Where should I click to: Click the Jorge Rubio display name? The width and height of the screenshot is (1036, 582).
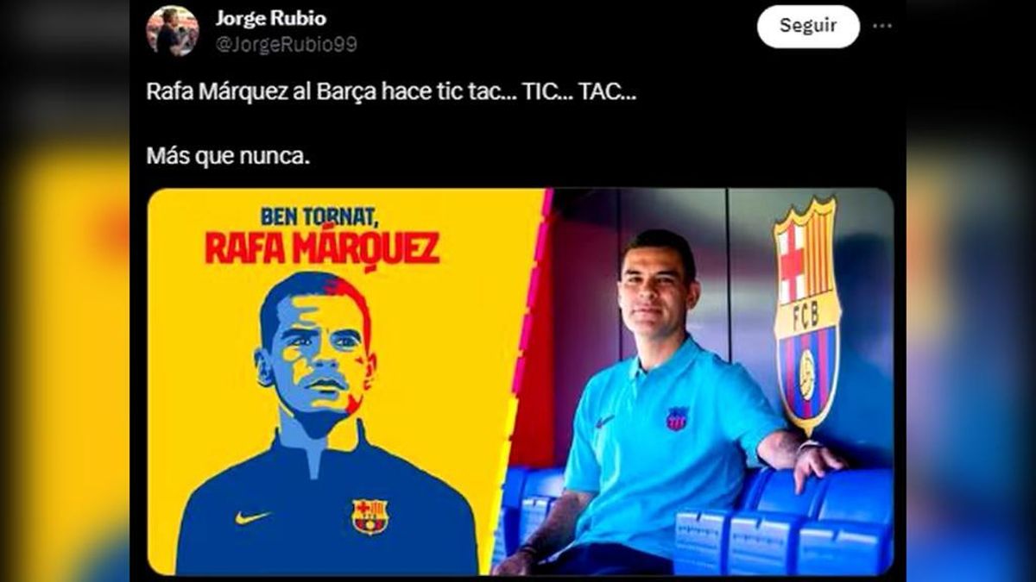270,19
